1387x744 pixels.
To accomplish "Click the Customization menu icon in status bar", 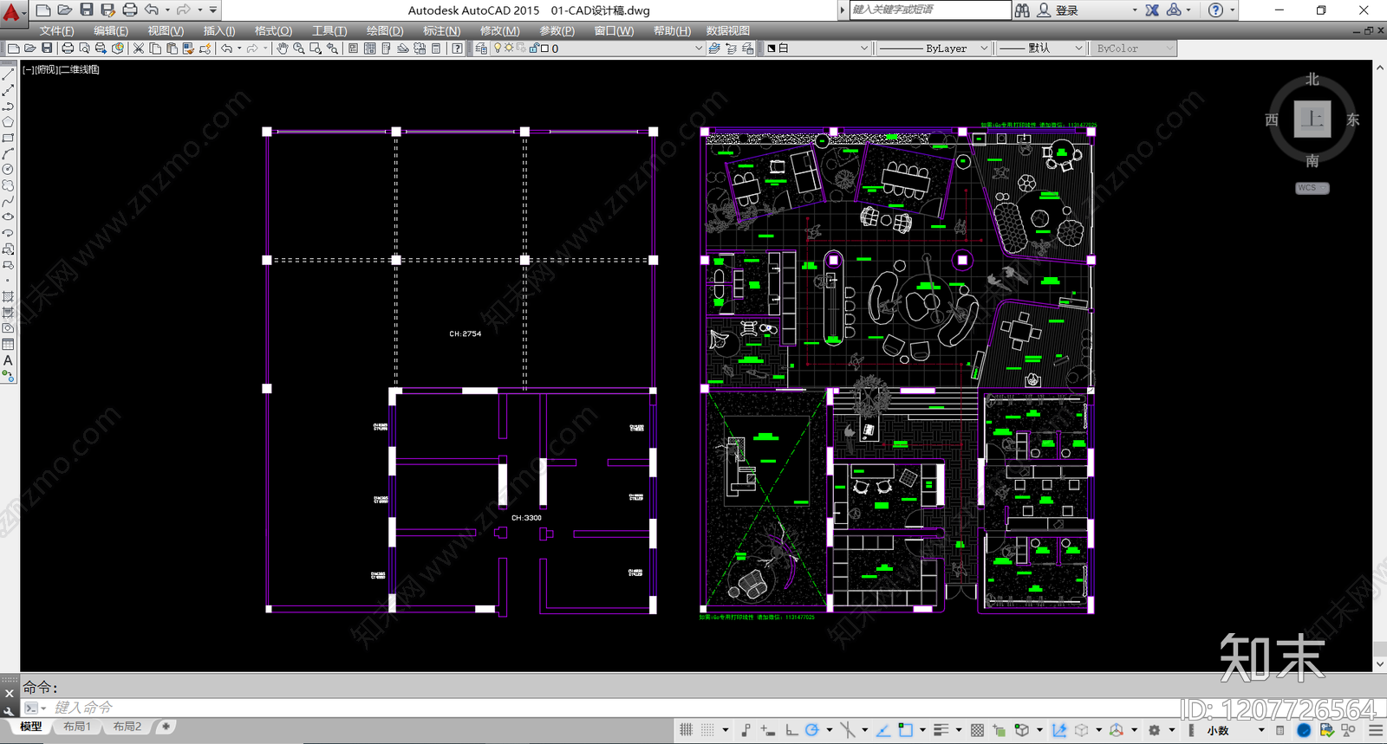I will (1376, 730).
